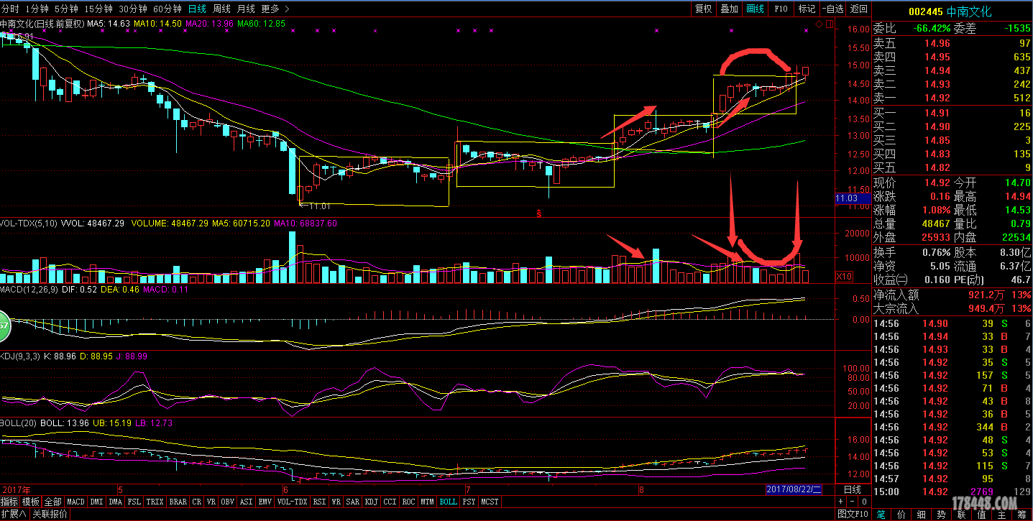
Task: Select the ASI indicator
Action: click(247, 502)
